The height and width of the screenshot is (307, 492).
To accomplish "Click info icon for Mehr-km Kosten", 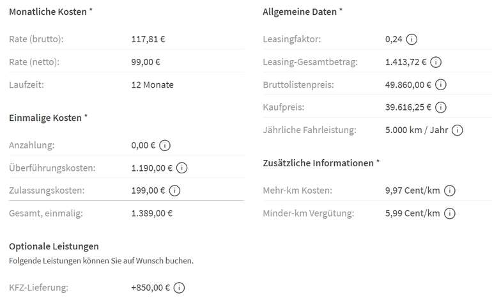I will [450, 191].
